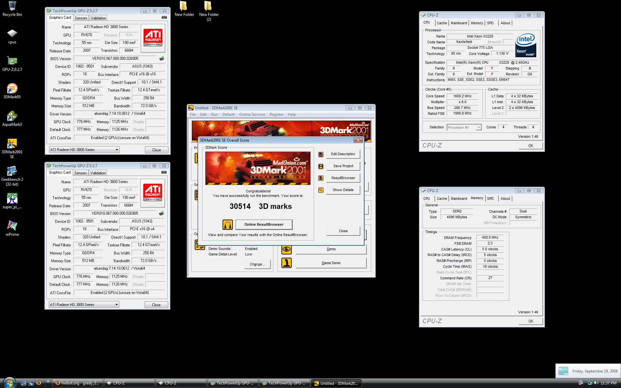Image resolution: width=621 pixels, height=388 pixels.
Task: Launch Firefox from quick launch bar
Action: click(38, 383)
